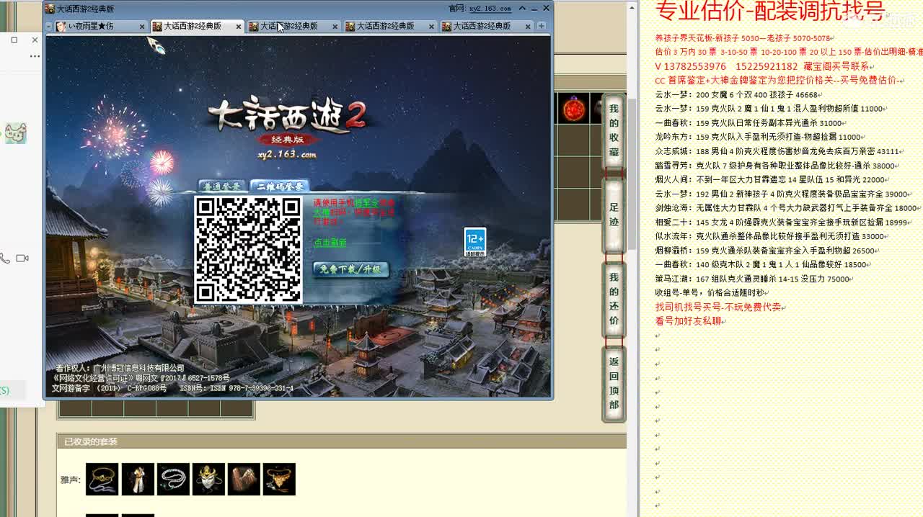Open 足迹 side button
This screenshot has height=517, width=923.
[x=614, y=216]
